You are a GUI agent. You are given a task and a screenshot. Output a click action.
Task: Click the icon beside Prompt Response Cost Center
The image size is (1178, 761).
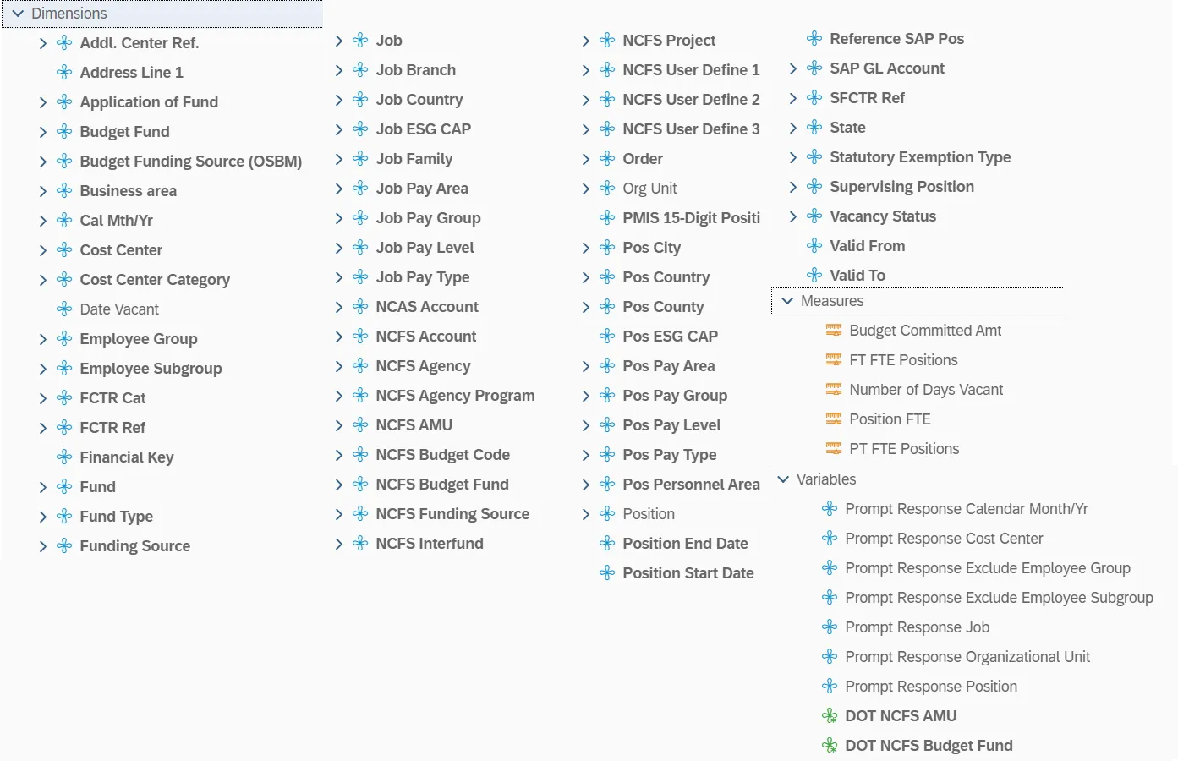(830, 539)
